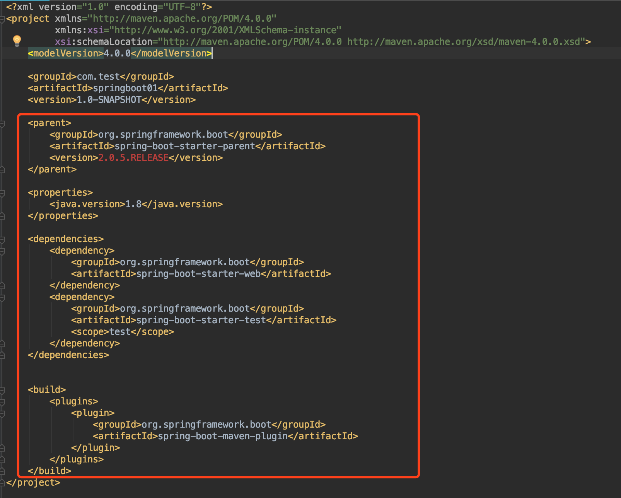Viewport: 621px width, 498px height.
Task: Click the closing dependencies tag
Action: (x=68, y=355)
